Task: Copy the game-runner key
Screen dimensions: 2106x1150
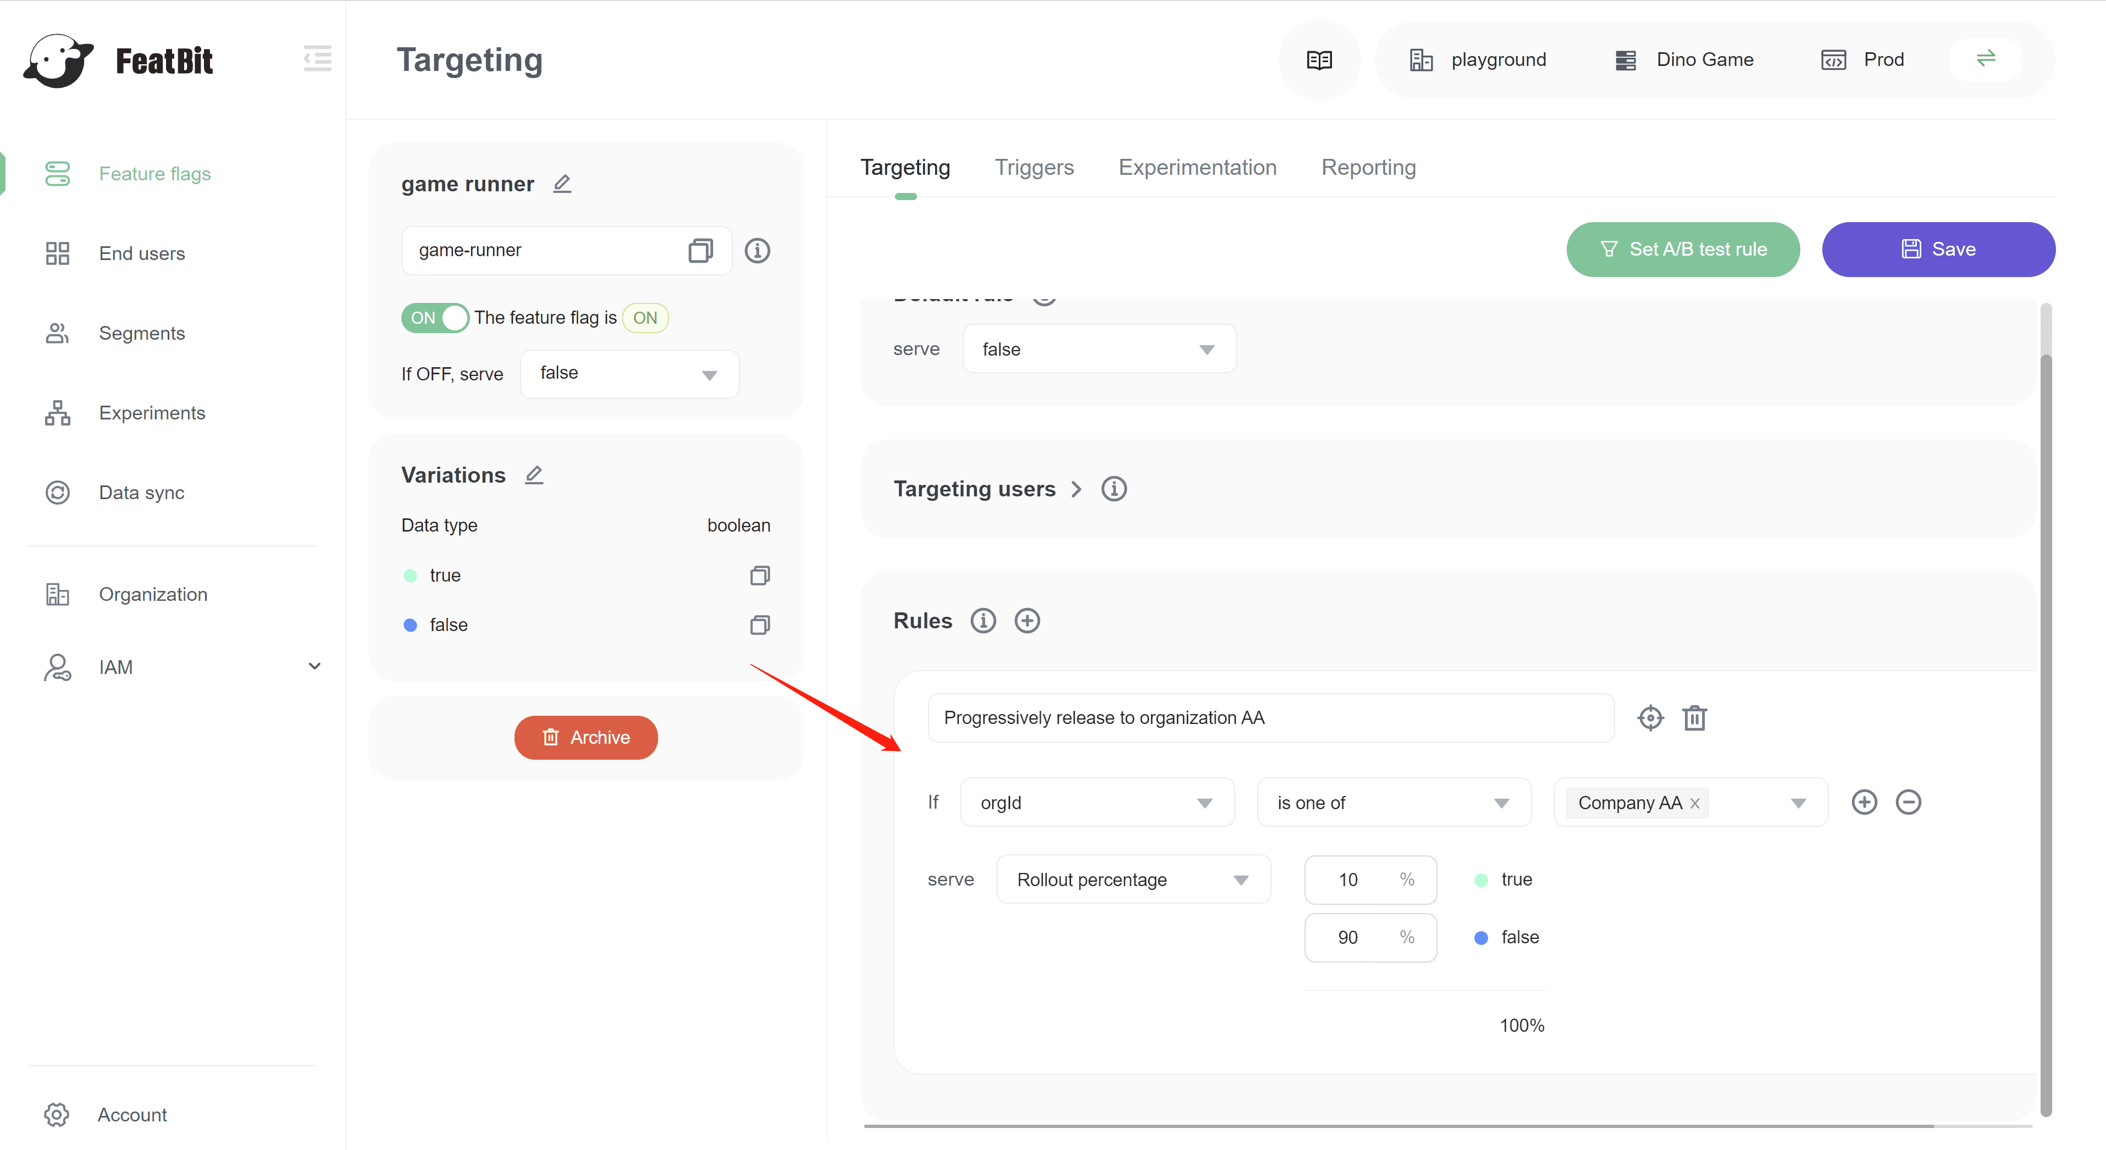Action: 700,250
